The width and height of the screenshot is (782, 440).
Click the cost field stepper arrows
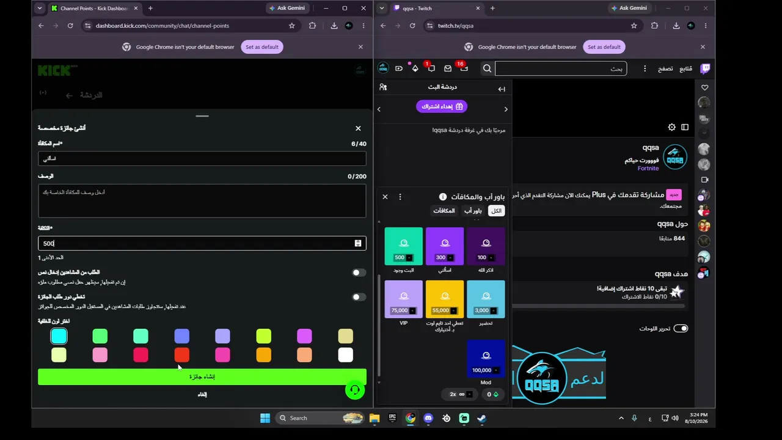pyautogui.click(x=358, y=243)
